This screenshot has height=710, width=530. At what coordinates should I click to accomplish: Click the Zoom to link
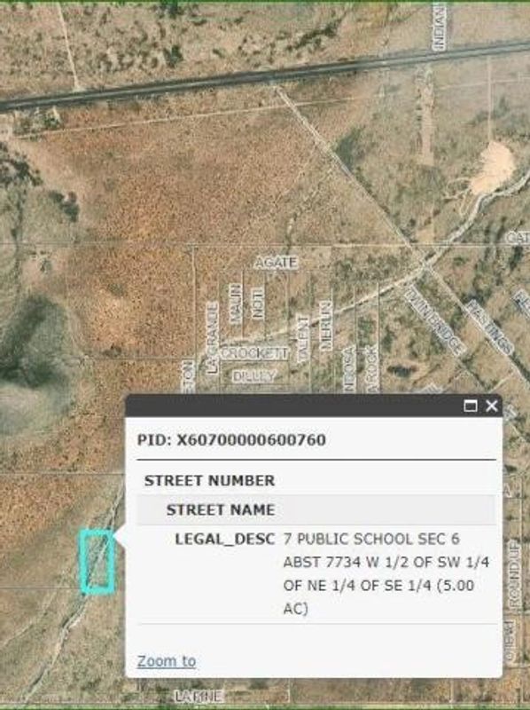pos(167,661)
